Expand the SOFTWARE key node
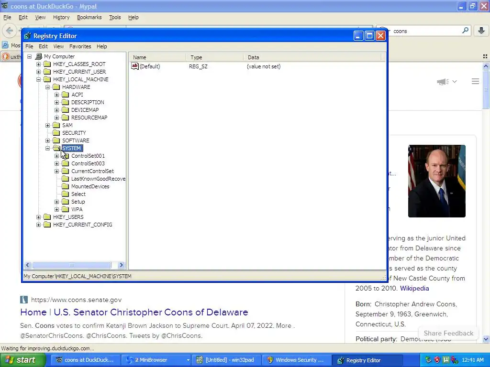 pyautogui.click(x=47, y=140)
